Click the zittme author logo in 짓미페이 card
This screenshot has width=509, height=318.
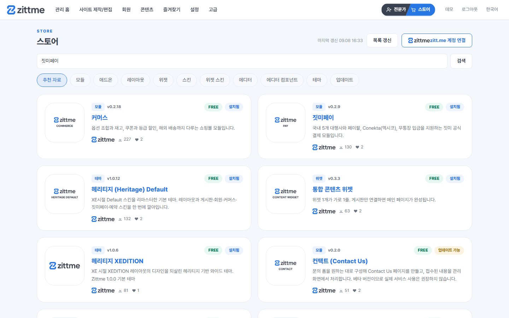click(324, 147)
